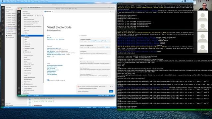The height and width of the screenshot is (119, 212).
Task: Open Manage gear in front VS Code activity bar
Action: tap(19, 92)
